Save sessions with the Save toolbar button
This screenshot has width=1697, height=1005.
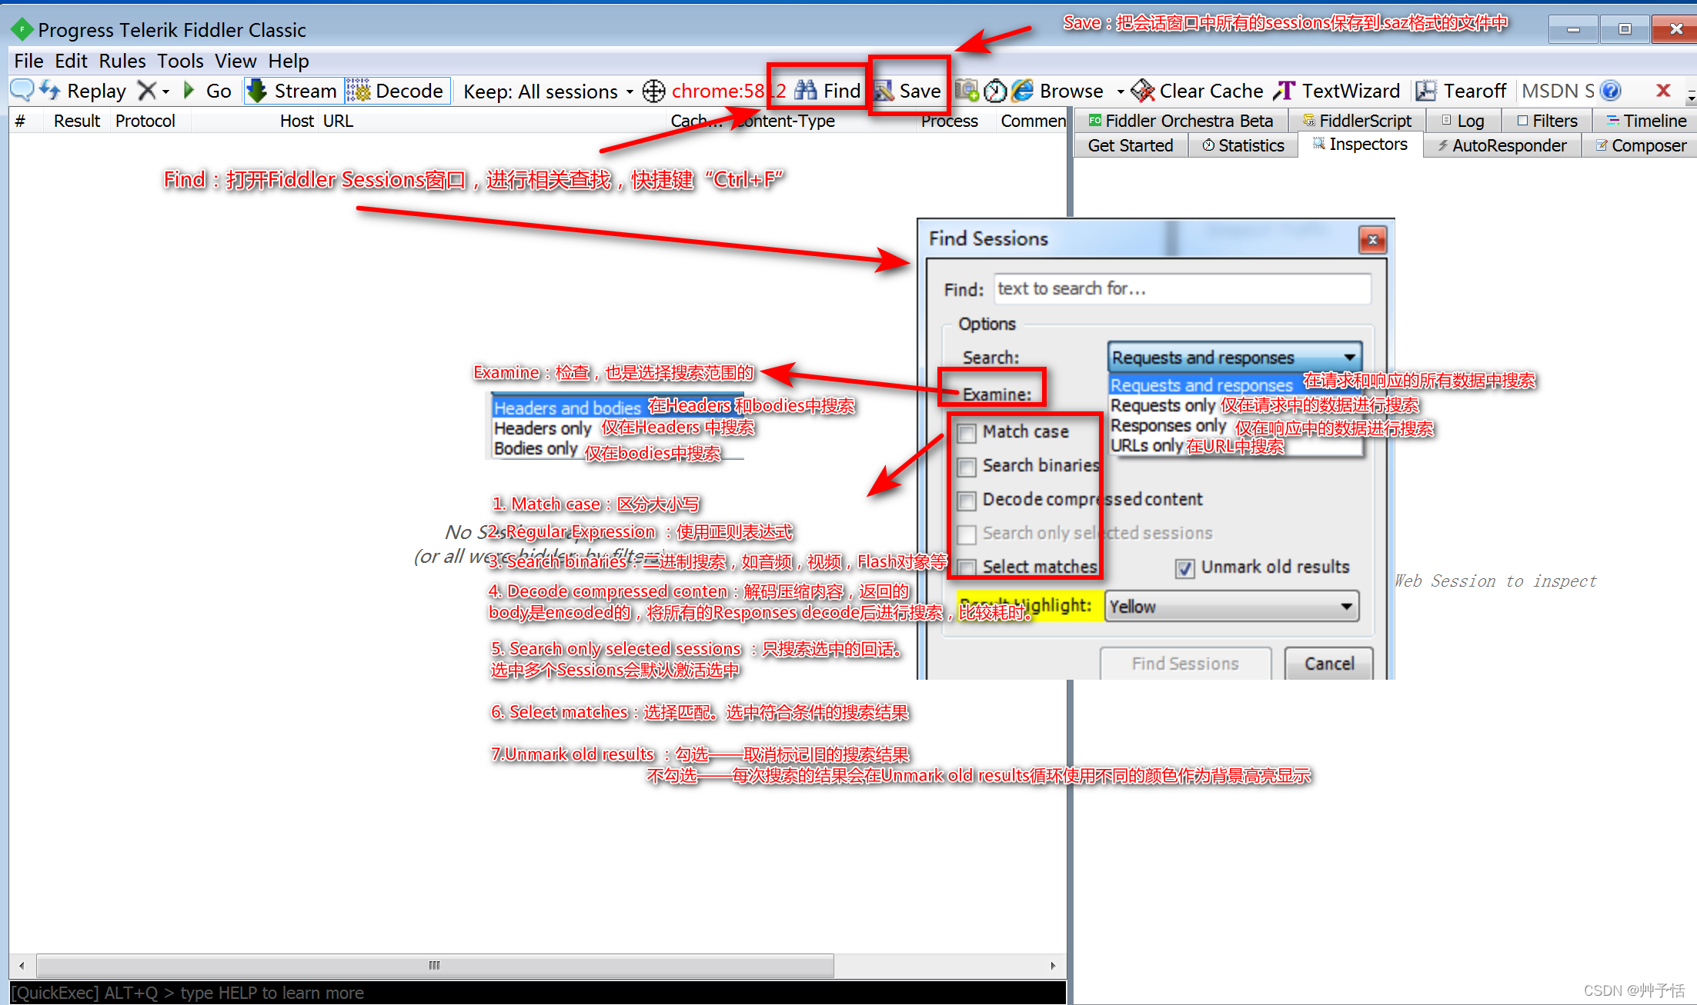pos(907,91)
